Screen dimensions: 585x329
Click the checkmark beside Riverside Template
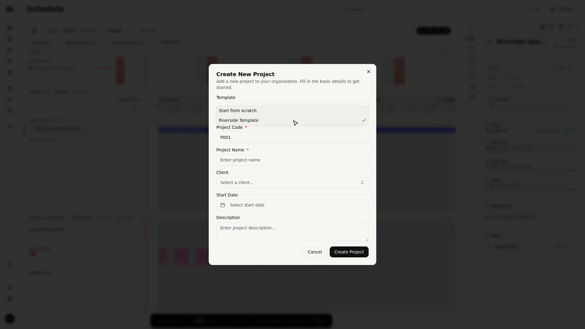[364, 120]
